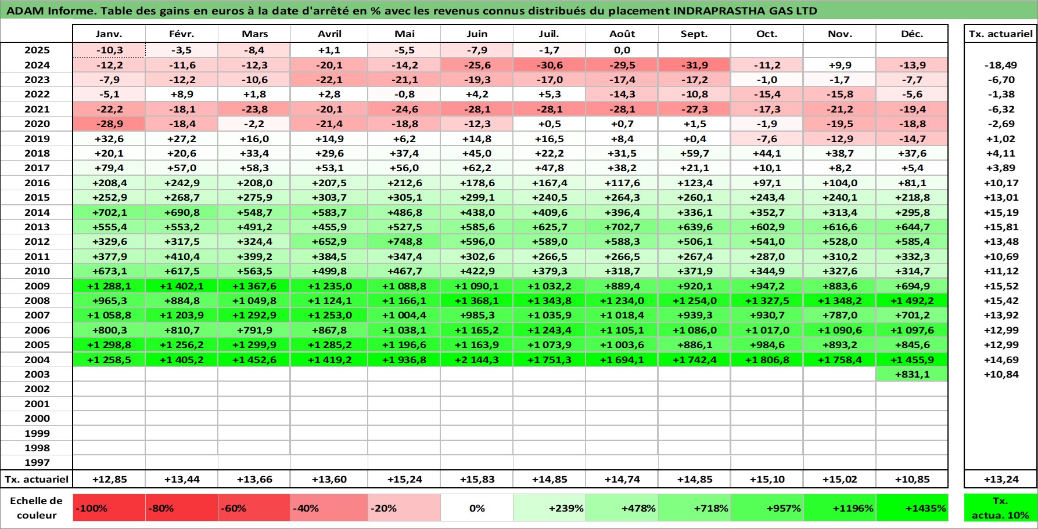The height and width of the screenshot is (529, 1038).
Task: Select the +718% color scale swatch
Action: pyautogui.click(x=694, y=508)
